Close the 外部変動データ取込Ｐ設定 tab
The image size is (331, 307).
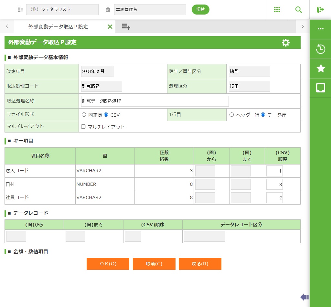[110, 27]
